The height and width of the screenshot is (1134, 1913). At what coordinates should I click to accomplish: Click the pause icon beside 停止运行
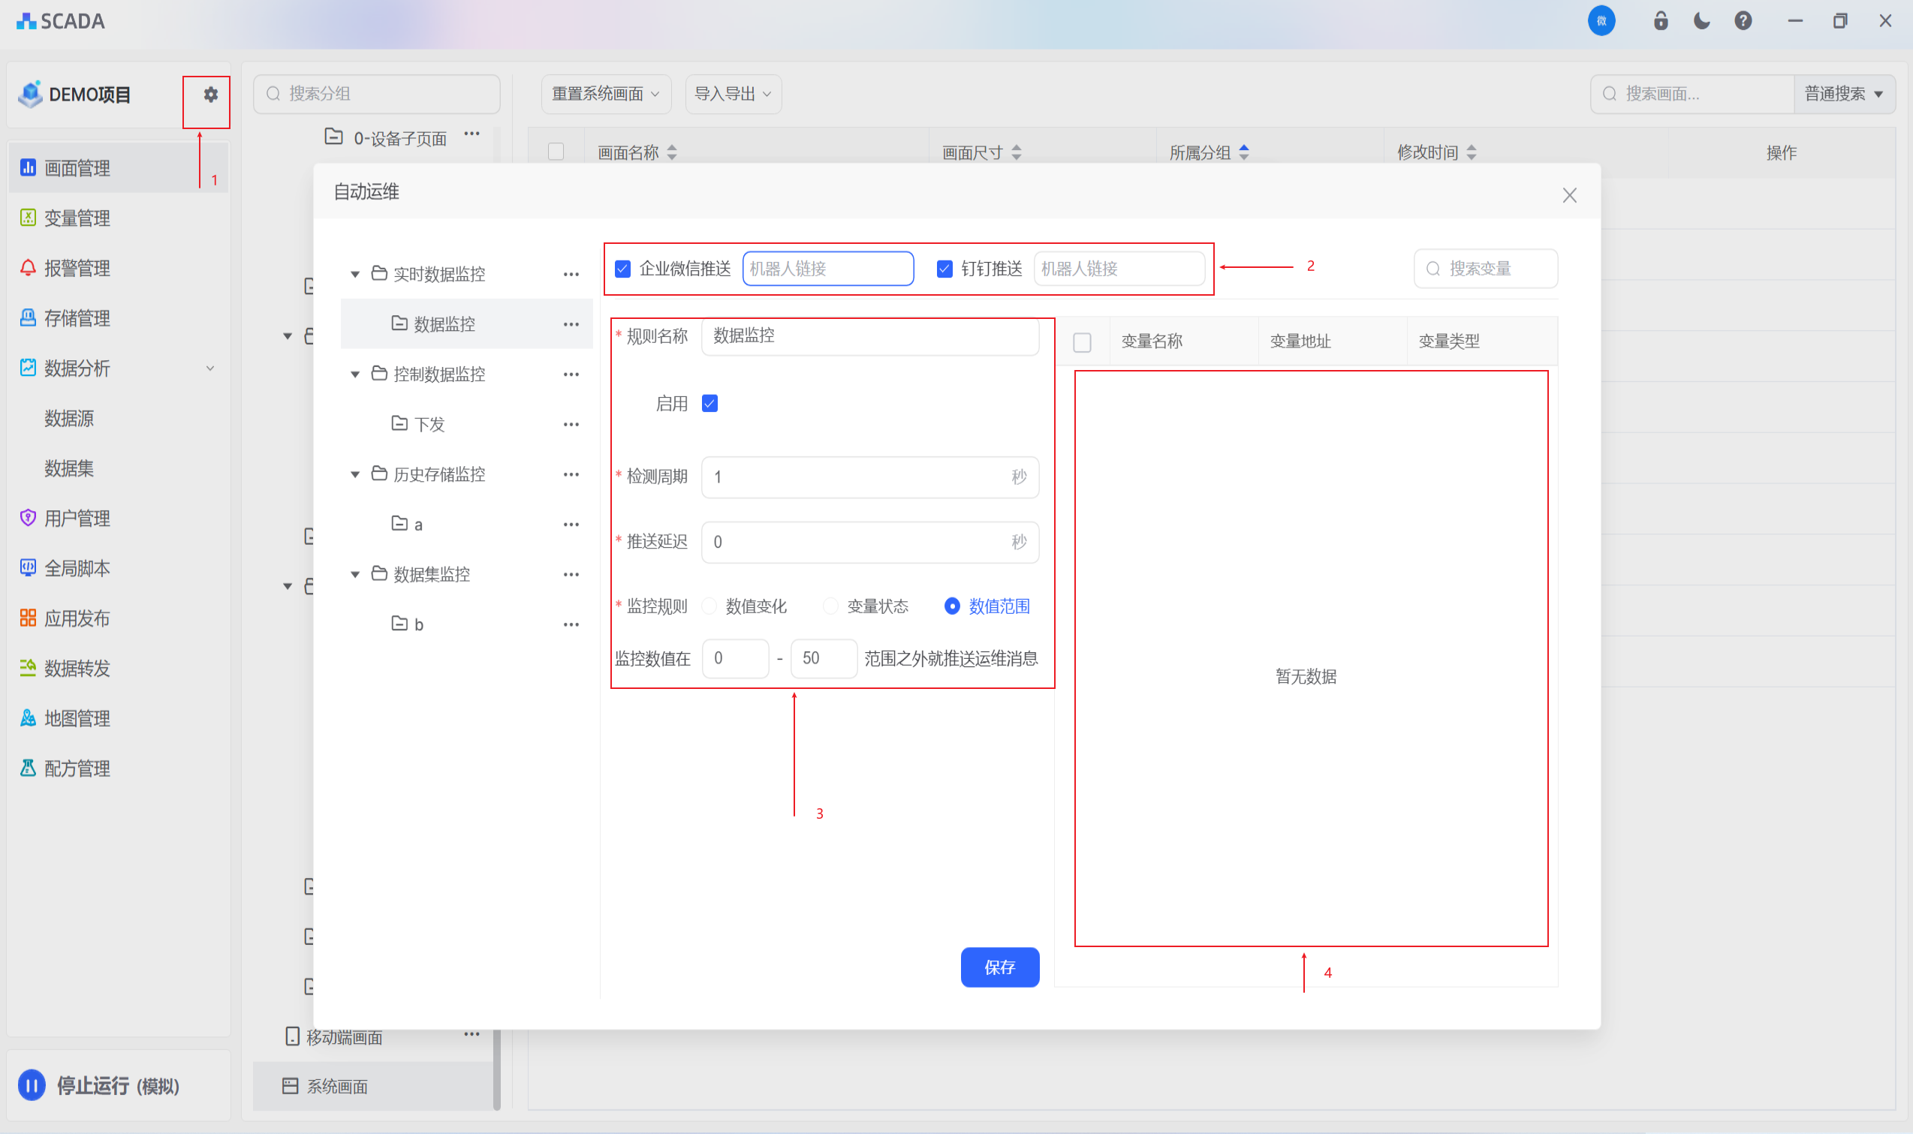click(32, 1085)
